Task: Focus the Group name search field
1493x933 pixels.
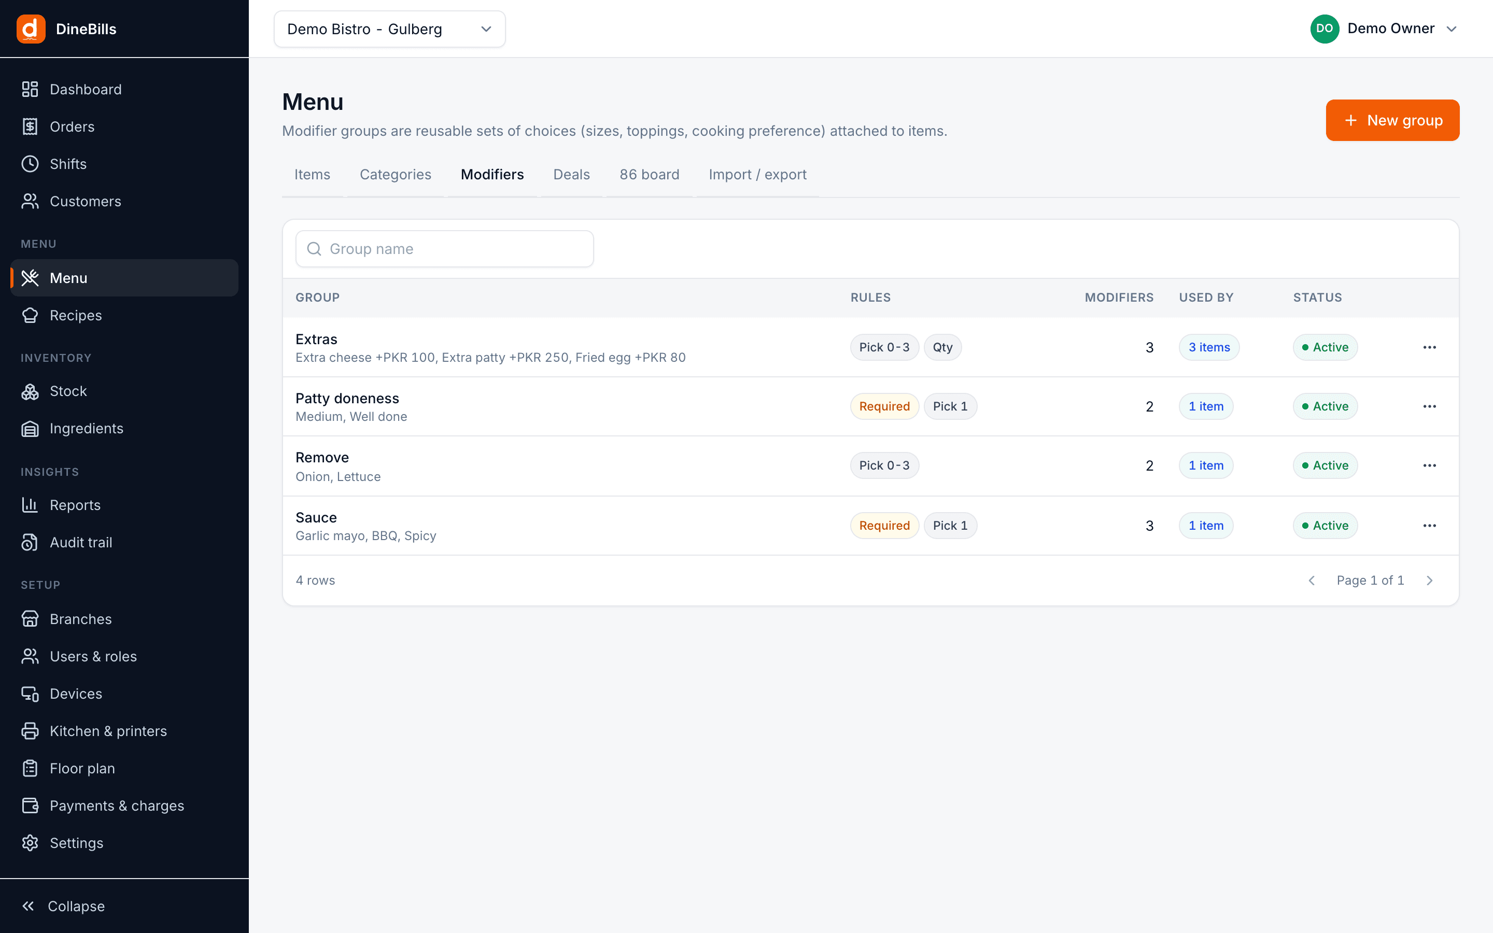Action: tap(444, 249)
